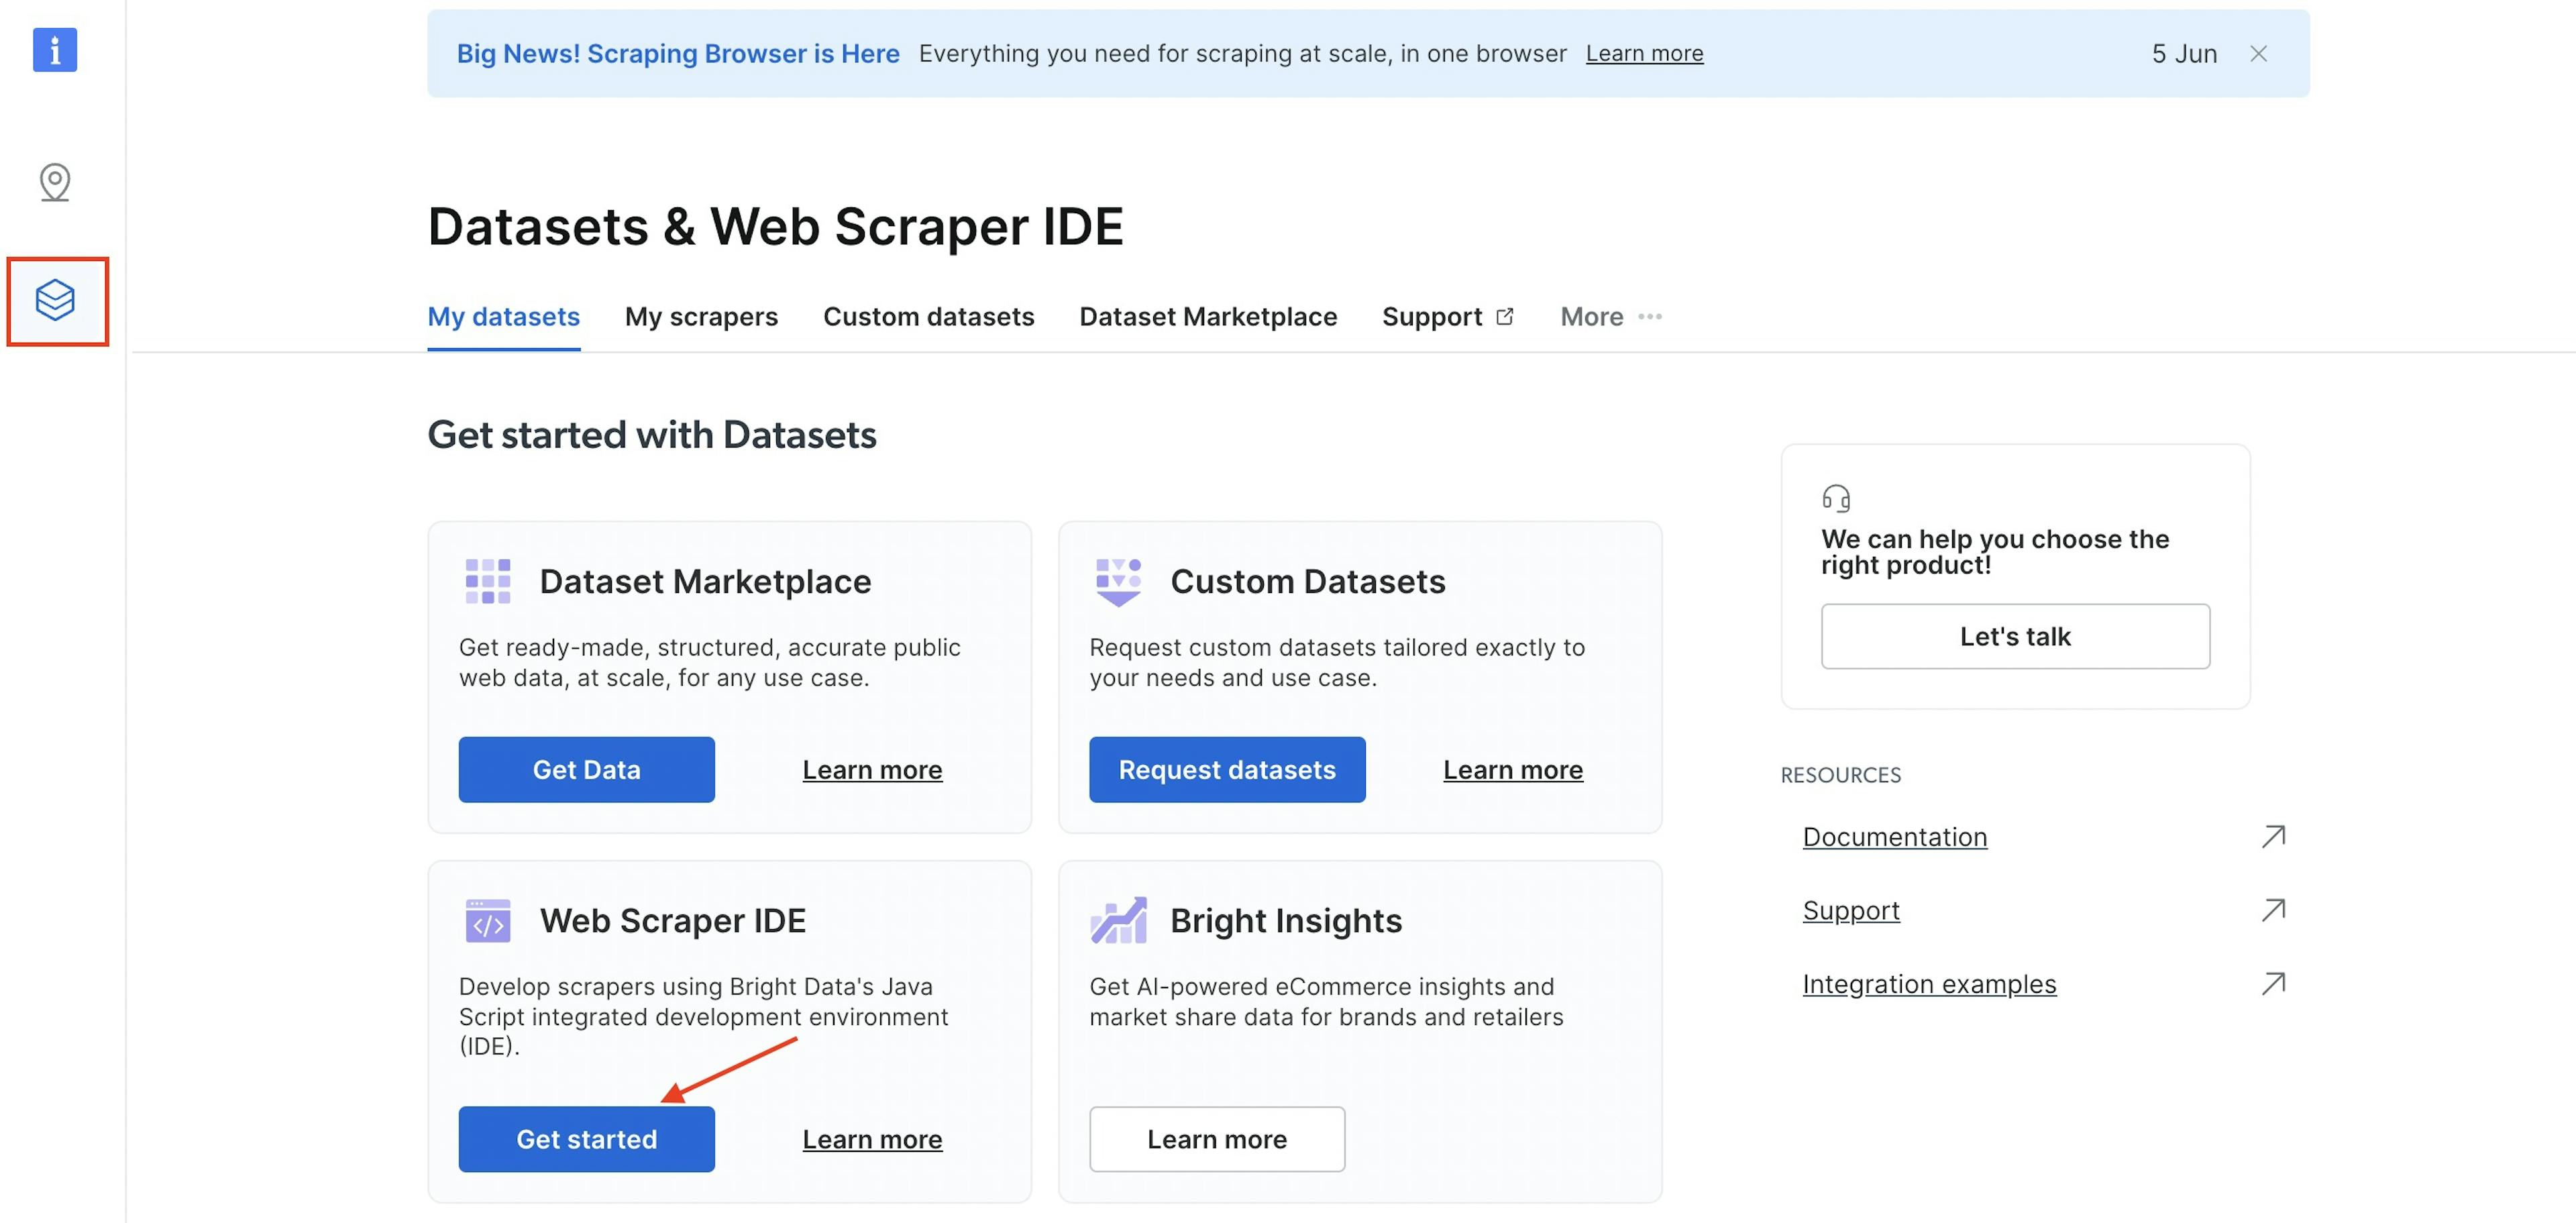This screenshot has height=1223, width=2576.
Task: Click 'Get started with Datasets' heading
Action: (x=651, y=435)
